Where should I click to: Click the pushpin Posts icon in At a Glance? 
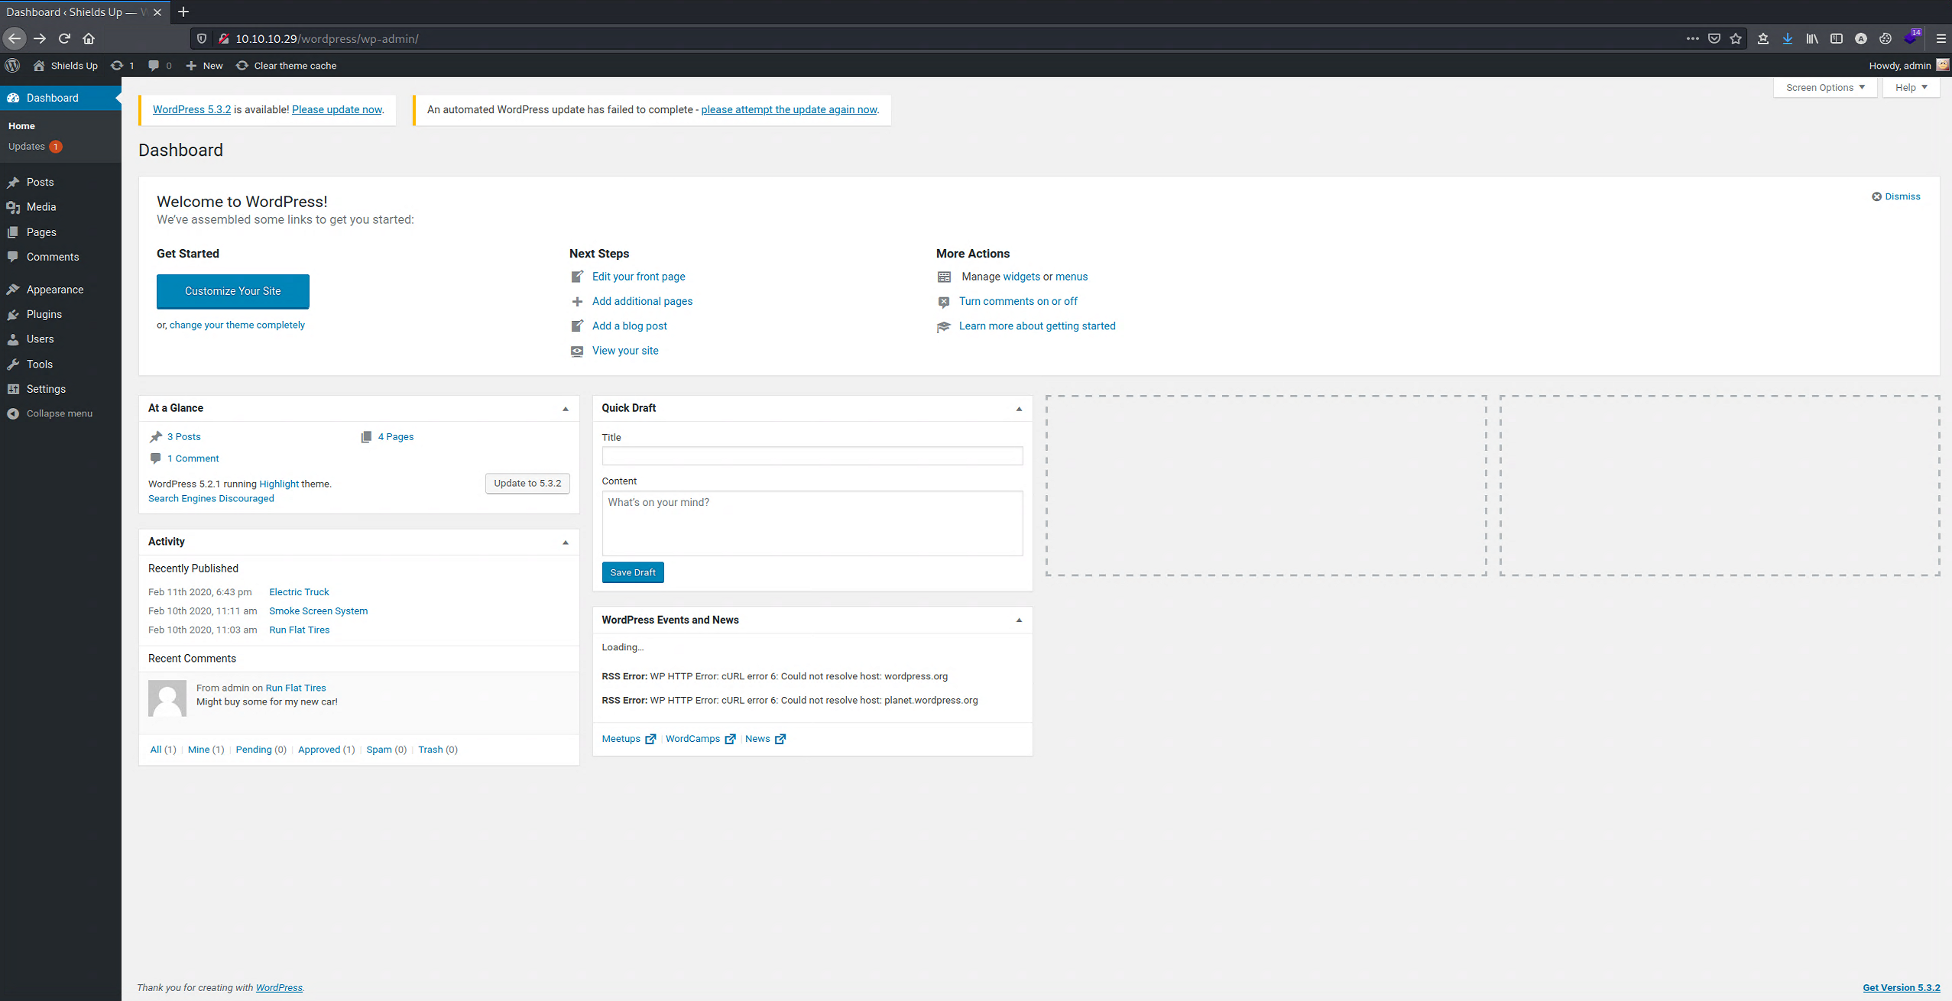click(x=156, y=436)
